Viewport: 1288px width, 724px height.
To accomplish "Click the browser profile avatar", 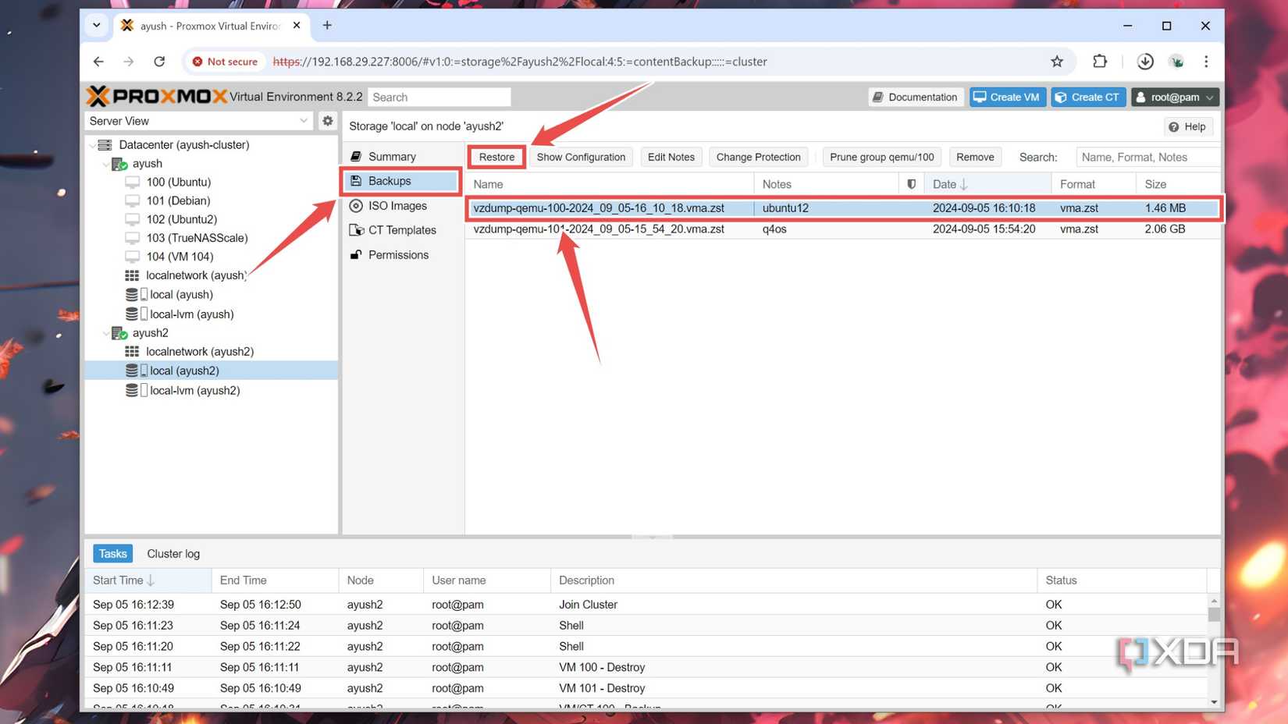I will [1176, 62].
